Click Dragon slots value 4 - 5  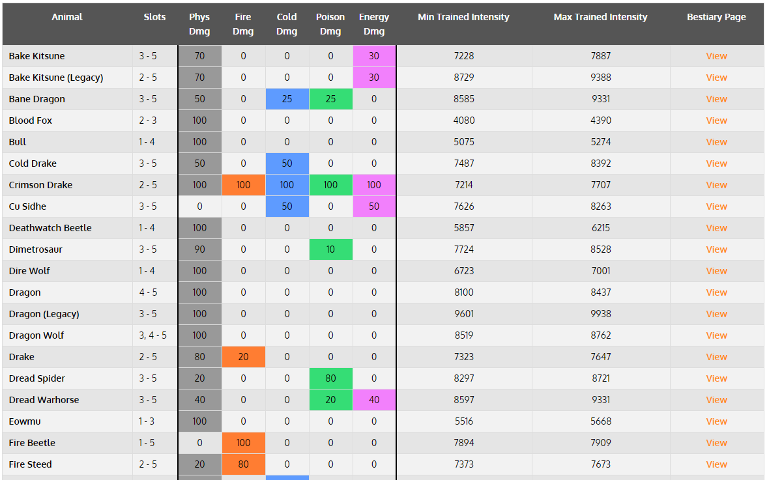coord(148,292)
